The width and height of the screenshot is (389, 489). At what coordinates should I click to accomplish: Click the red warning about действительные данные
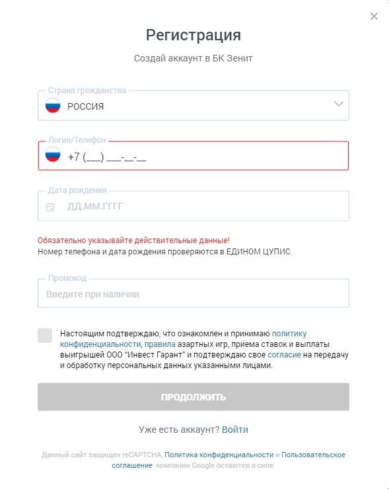click(x=133, y=241)
